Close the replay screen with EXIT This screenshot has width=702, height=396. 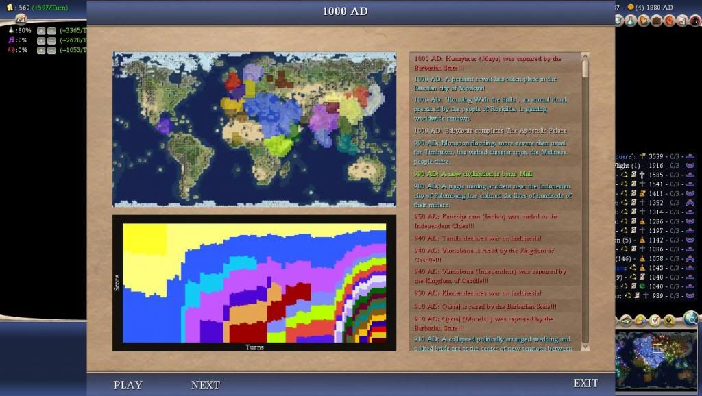[x=585, y=383]
